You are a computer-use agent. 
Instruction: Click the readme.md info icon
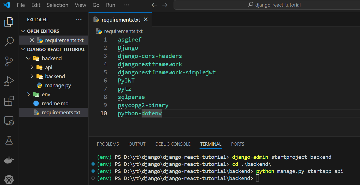[36, 104]
